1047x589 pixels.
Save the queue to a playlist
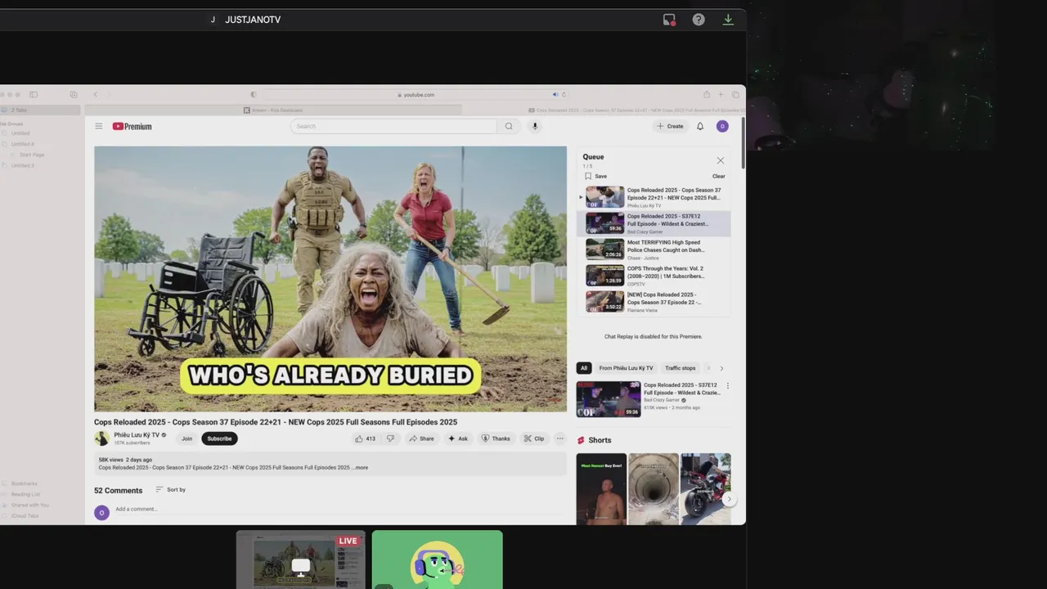pyautogui.click(x=595, y=176)
